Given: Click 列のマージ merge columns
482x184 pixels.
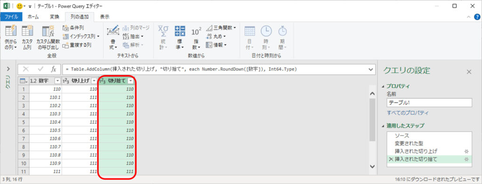Looking at the screenshot, I should (136, 28).
